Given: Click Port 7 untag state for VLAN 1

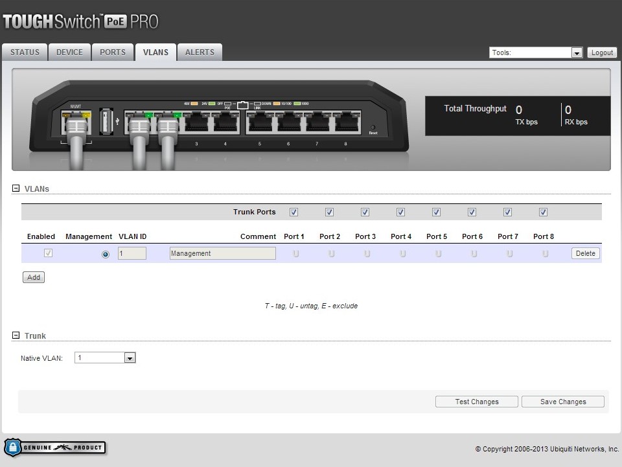Looking at the screenshot, I should (509, 254).
